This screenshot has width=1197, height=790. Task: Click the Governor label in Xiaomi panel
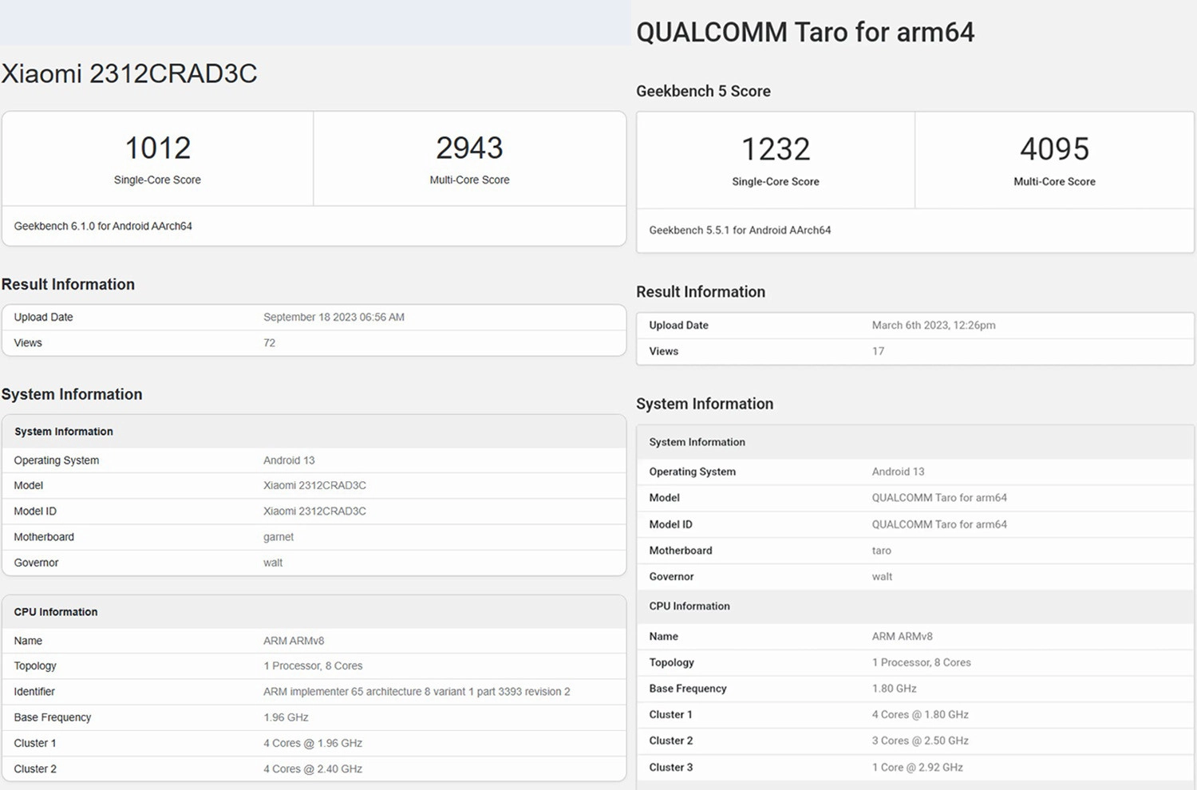[x=36, y=563]
